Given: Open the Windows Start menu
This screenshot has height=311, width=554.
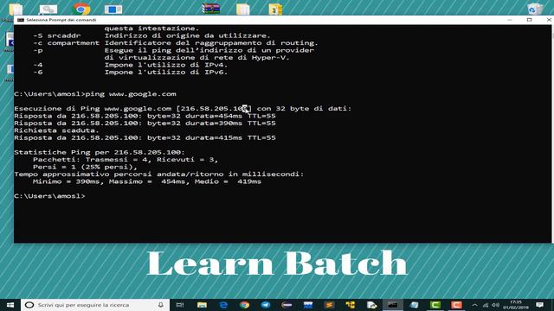Looking at the screenshot, I should pyautogui.click(x=10, y=305).
